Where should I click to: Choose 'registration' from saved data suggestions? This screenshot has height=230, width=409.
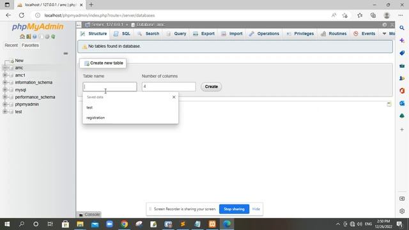pos(130,118)
